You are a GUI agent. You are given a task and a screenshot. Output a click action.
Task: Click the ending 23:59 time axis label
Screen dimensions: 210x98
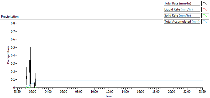pyautogui.click(x=202, y=92)
